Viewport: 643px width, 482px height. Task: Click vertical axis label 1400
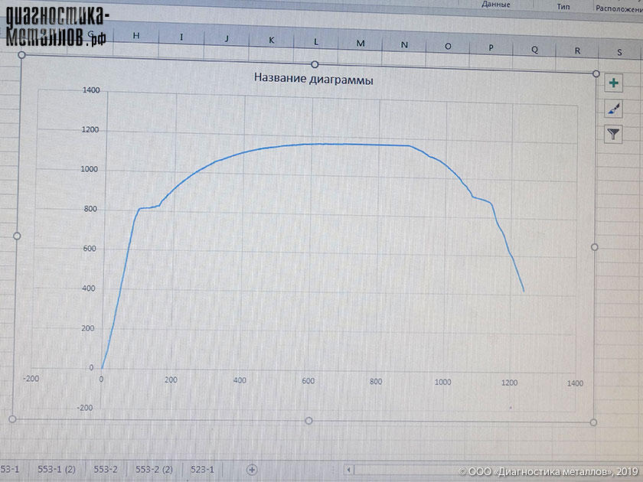(91, 90)
